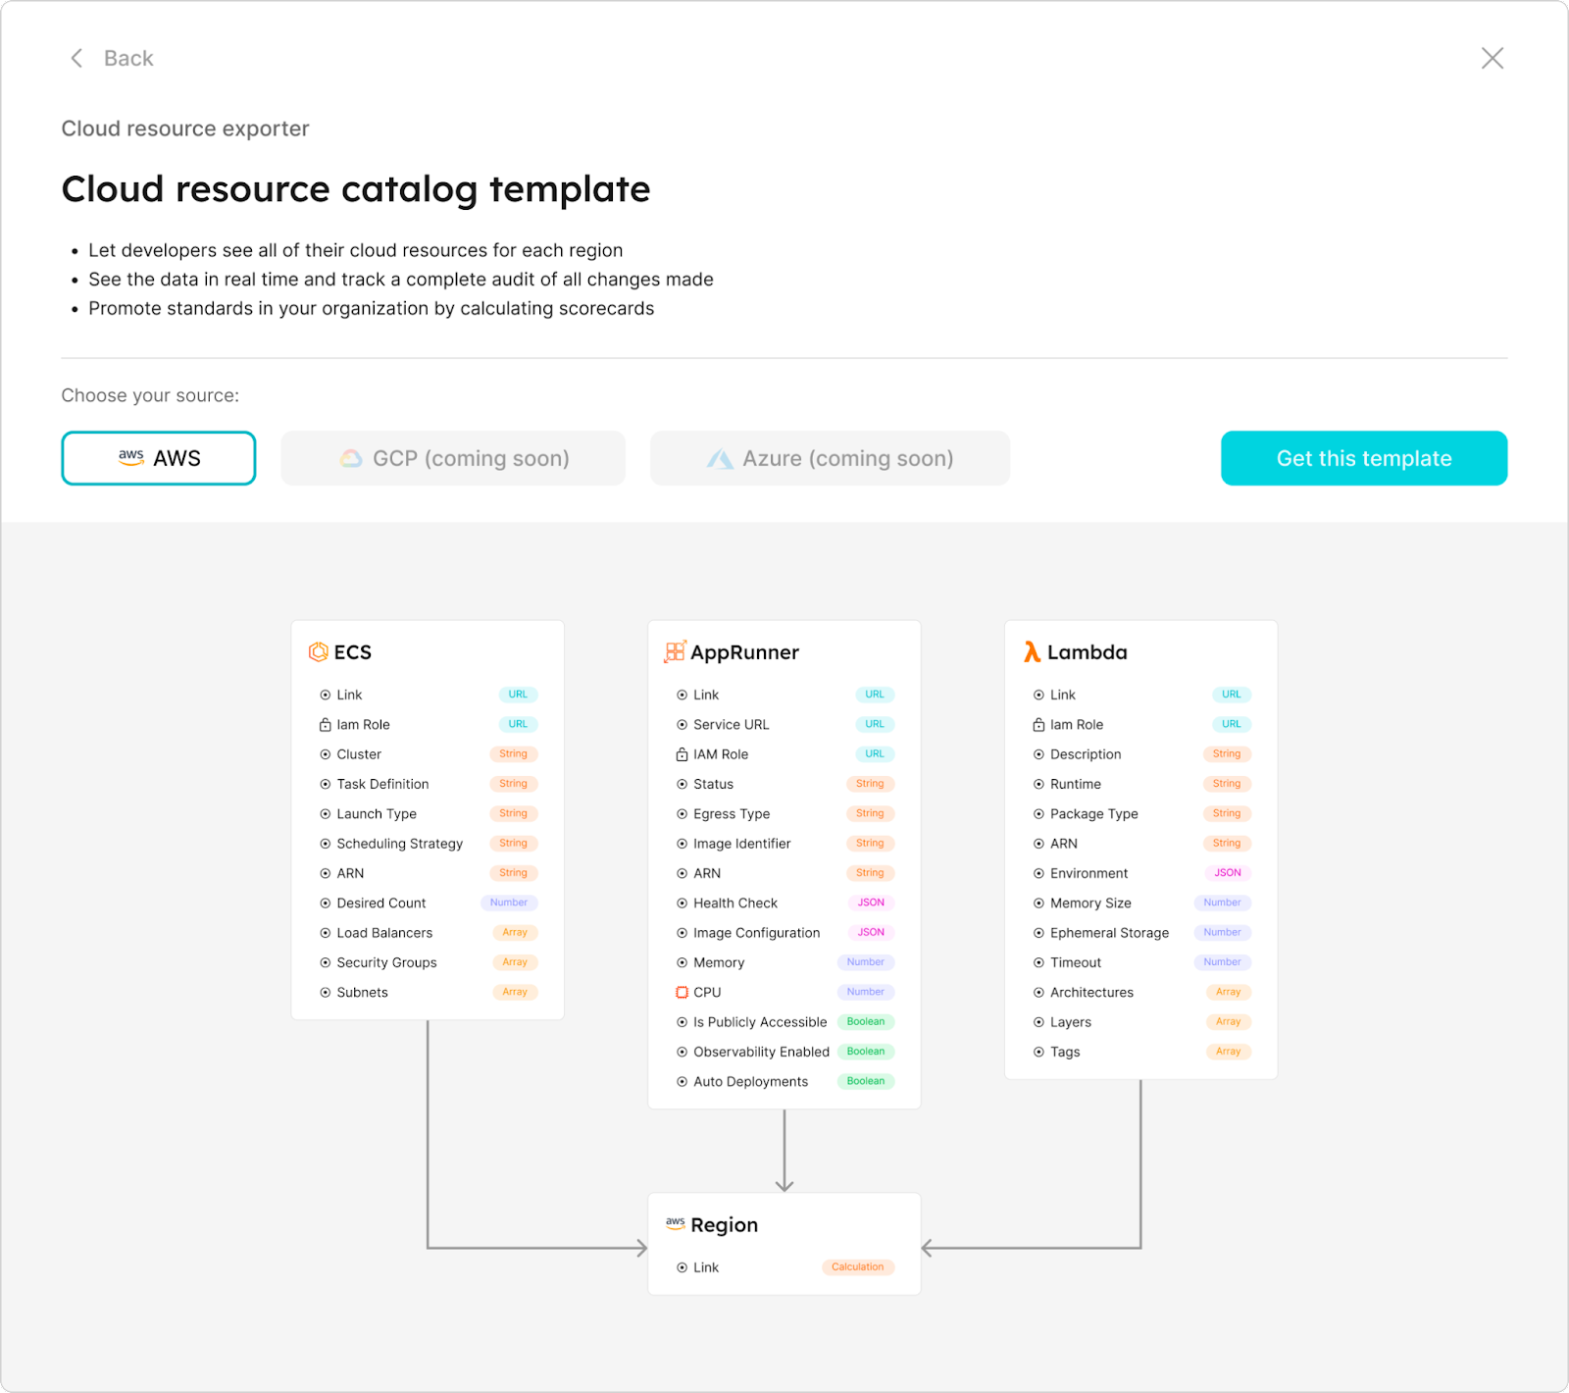Click the AppRunner grid icon
The width and height of the screenshot is (1569, 1393).
pos(676,652)
